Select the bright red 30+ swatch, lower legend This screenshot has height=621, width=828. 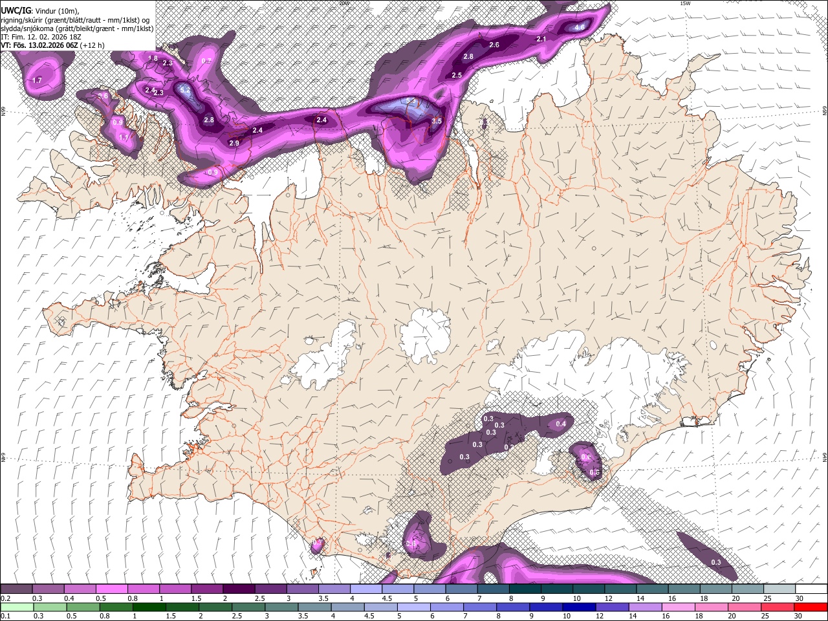coord(811,607)
